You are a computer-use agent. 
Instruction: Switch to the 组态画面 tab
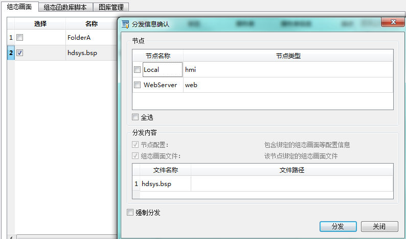coord(19,7)
